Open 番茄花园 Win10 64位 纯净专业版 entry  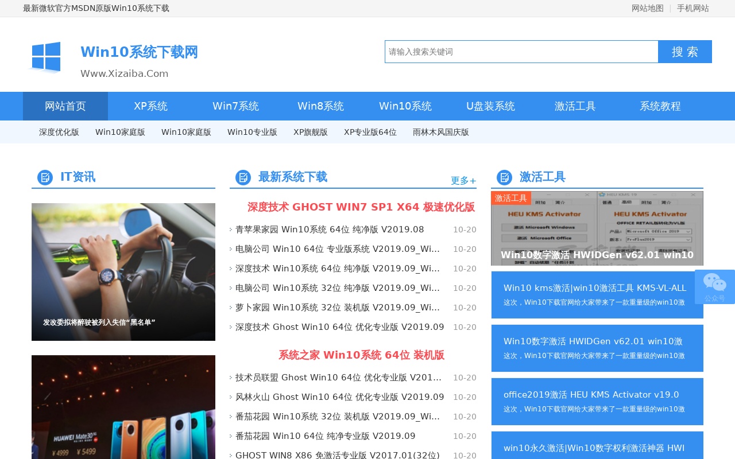pos(326,436)
